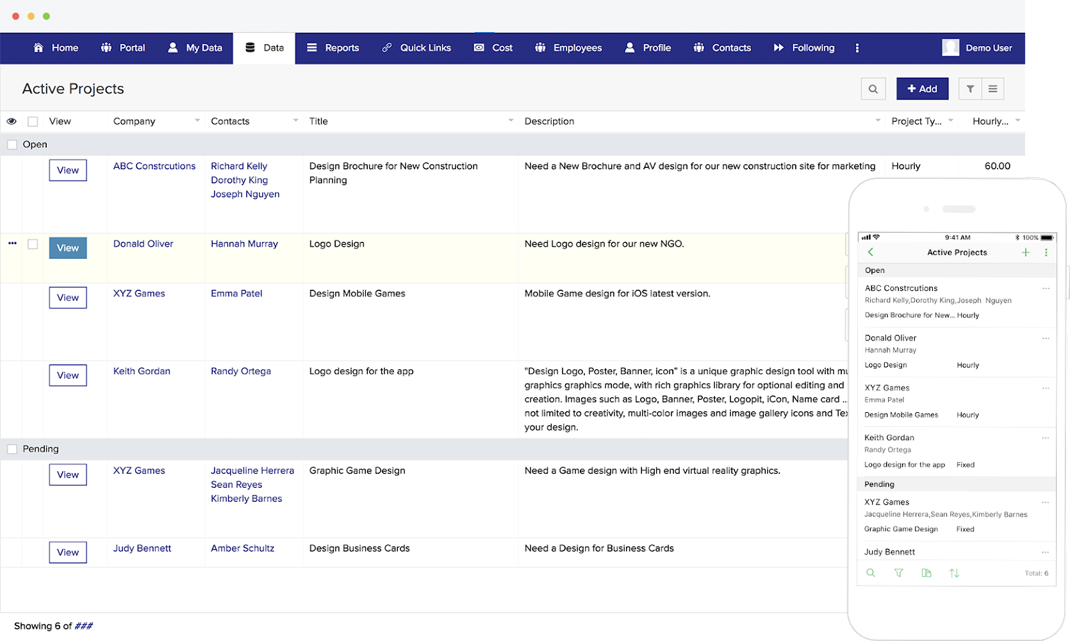Open the ABC Constrcutions company link
This screenshot has height=641, width=1070.
(154, 166)
